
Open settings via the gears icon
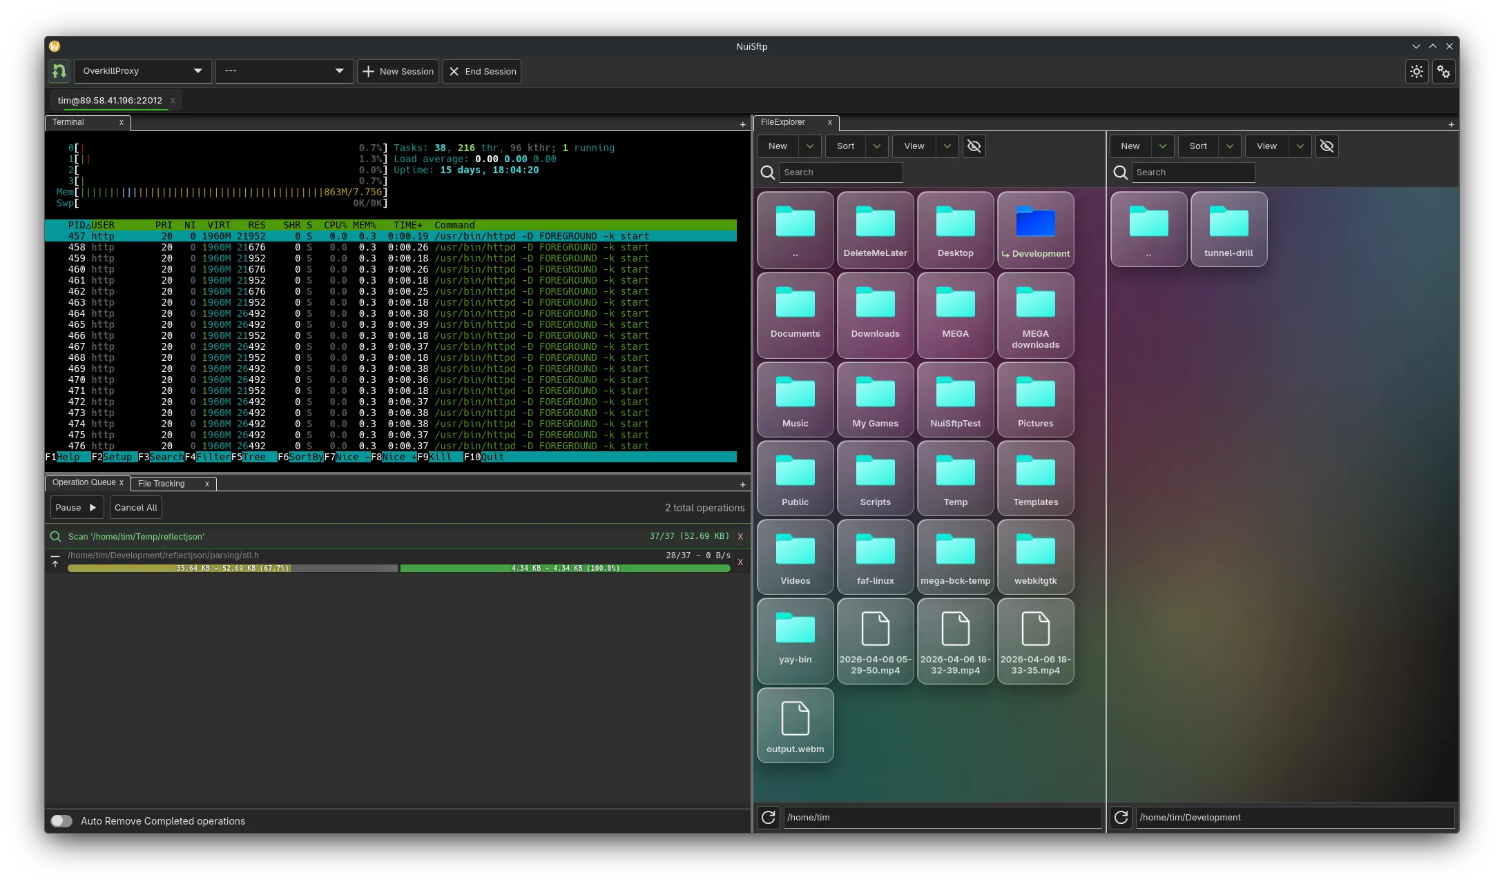click(1443, 71)
